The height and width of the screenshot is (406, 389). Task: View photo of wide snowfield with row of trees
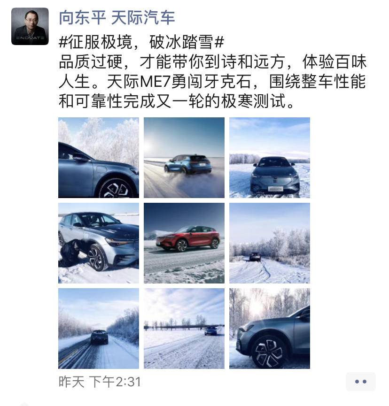click(184, 329)
